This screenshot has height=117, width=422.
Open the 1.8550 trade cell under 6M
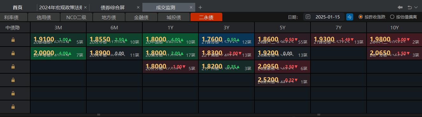coord(114,40)
